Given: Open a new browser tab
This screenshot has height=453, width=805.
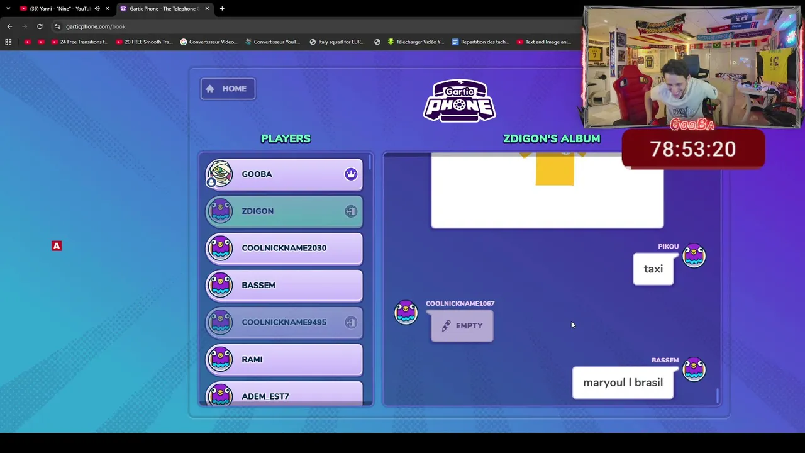Looking at the screenshot, I should point(222,9).
